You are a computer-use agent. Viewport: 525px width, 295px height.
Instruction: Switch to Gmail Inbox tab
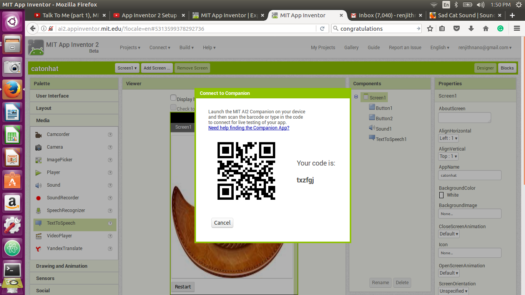point(387,15)
